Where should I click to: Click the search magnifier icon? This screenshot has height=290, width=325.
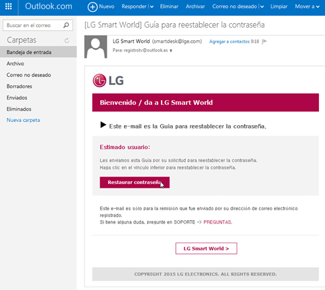(66, 25)
